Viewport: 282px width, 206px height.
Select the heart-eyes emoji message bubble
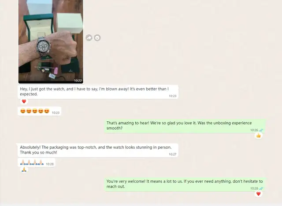(39, 111)
